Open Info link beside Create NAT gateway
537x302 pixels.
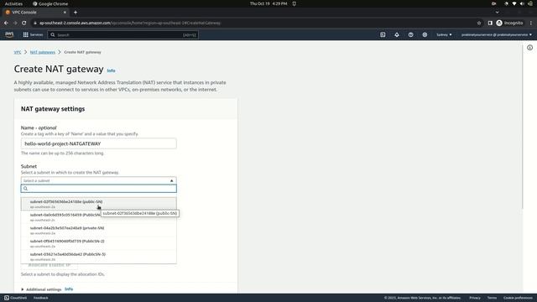[x=111, y=70]
